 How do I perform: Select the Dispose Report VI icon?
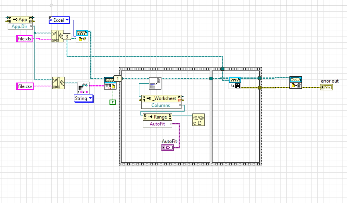(296, 83)
